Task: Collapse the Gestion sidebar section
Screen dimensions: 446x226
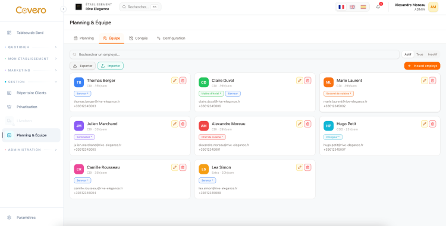Action: pos(31,82)
